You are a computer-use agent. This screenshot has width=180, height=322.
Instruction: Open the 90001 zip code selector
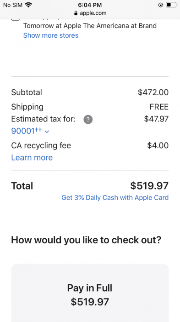click(30, 131)
